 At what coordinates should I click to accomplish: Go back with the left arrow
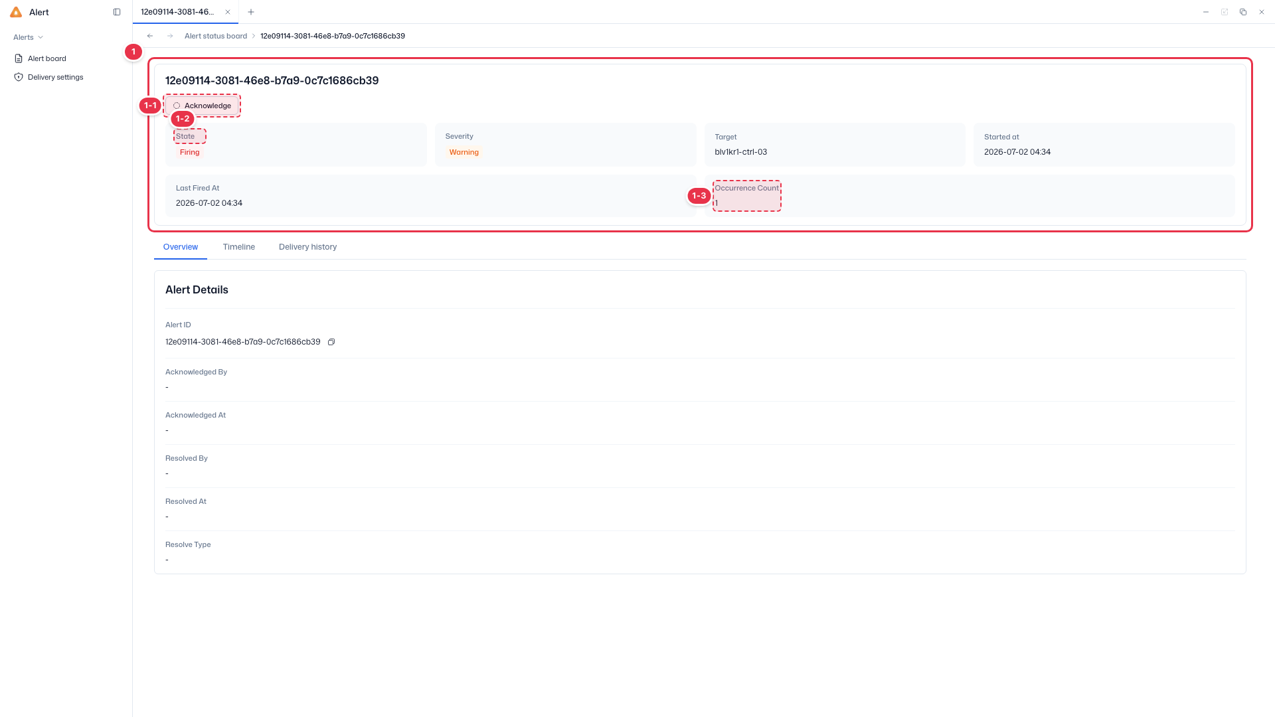[150, 36]
